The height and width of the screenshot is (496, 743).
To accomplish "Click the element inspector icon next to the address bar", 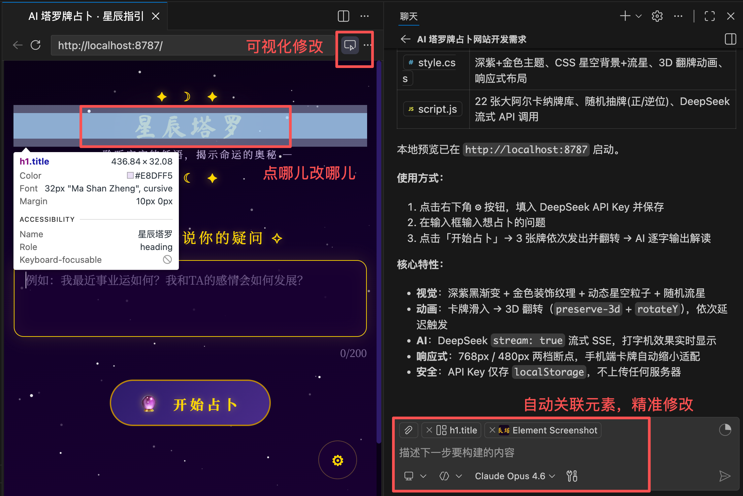I will [x=350, y=45].
